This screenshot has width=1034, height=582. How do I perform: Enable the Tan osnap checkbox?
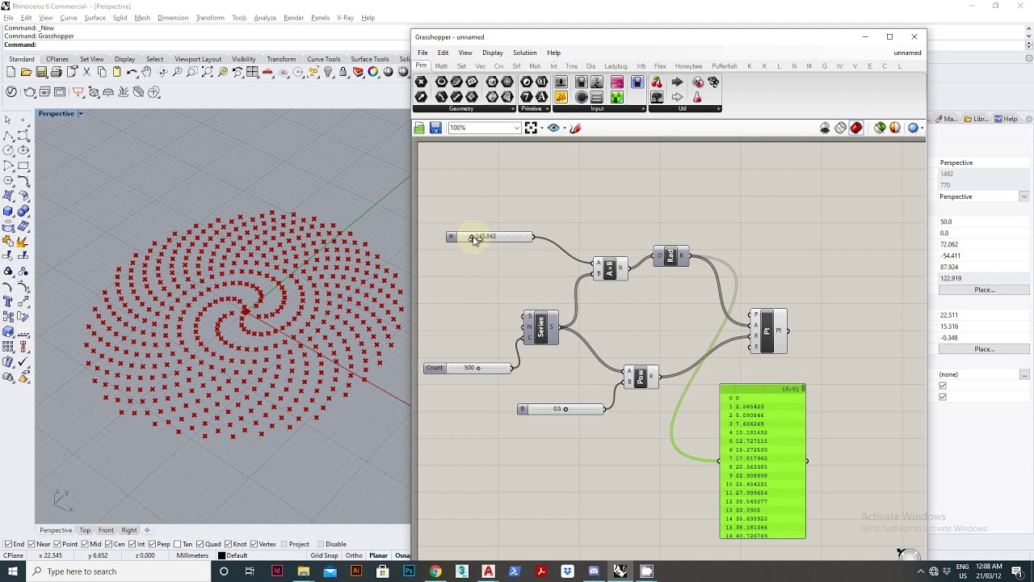pyautogui.click(x=179, y=544)
